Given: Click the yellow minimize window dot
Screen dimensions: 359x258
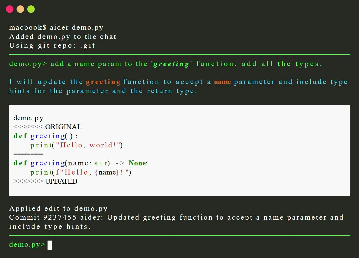Looking at the screenshot, I should 20,9.
